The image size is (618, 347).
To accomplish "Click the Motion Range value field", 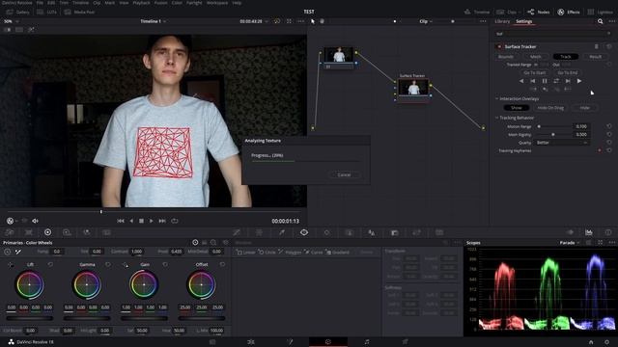I will click(581, 126).
